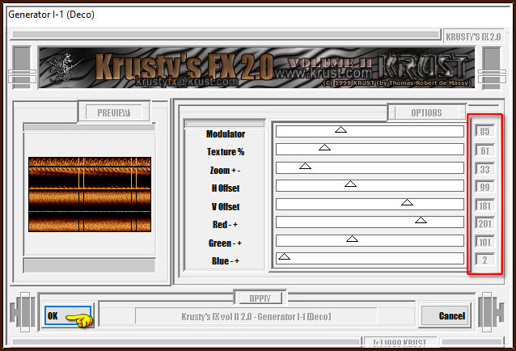
Task: Click the Blue - + label
Action: [x=226, y=261]
